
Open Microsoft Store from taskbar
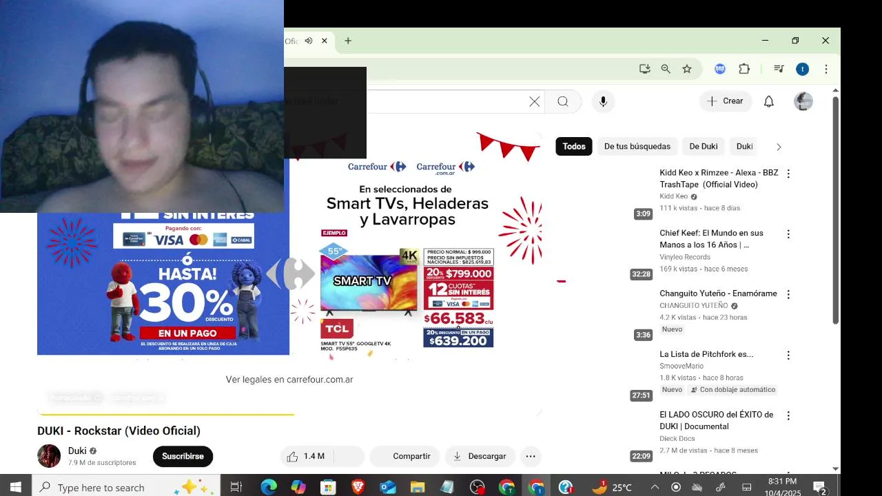(328, 487)
